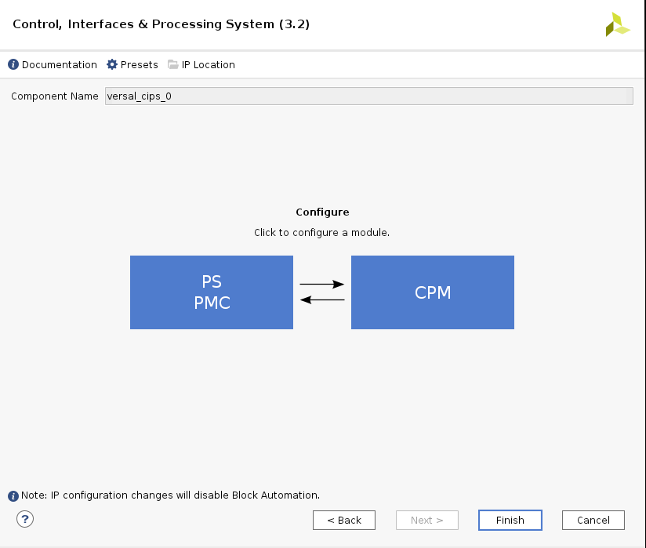This screenshot has height=548, width=646.
Task: Click the info icon beside the Block Automation note
Action: coord(13,496)
